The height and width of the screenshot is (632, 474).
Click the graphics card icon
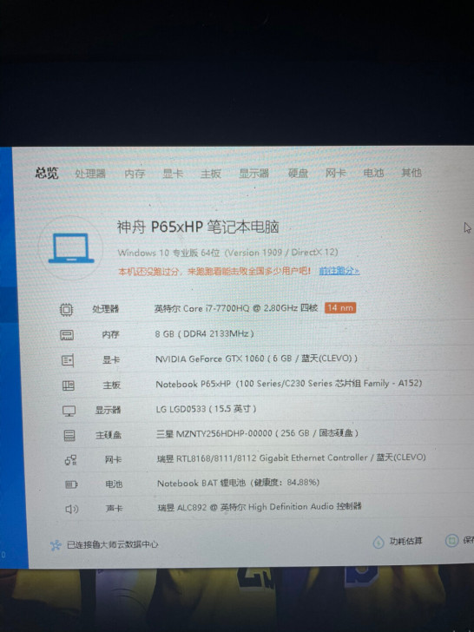tap(68, 360)
